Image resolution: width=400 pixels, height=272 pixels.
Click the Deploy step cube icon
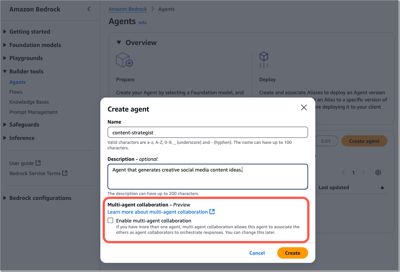click(x=264, y=60)
